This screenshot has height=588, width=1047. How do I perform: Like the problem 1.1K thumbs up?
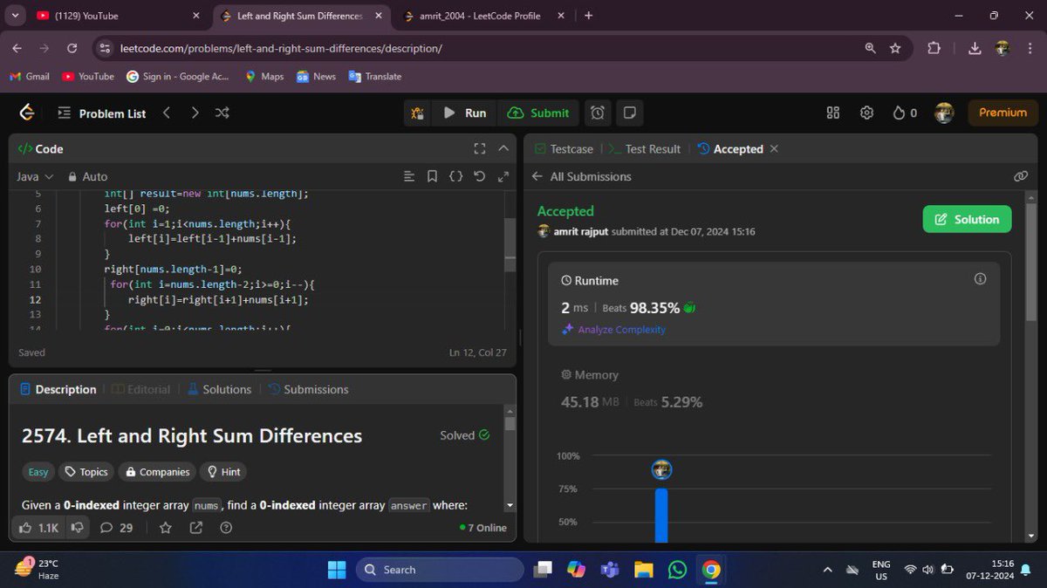click(x=38, y=528)
